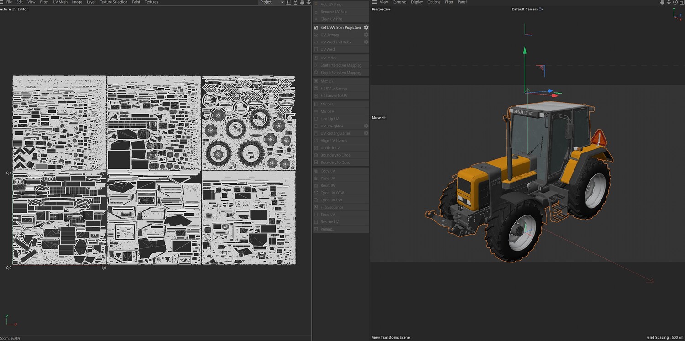Open the viewport hamburger menu

click(x=374, y=2)
